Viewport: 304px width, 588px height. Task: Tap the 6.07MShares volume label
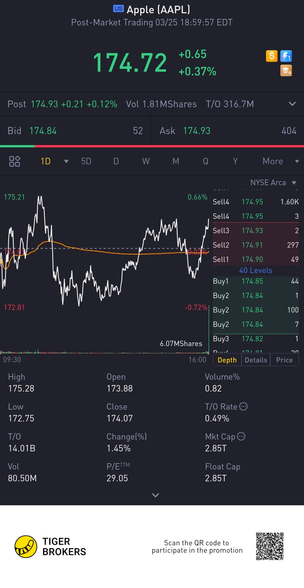(181, 344)
